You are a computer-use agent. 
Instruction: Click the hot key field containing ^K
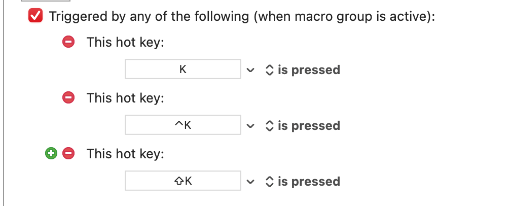pos(182,125)
